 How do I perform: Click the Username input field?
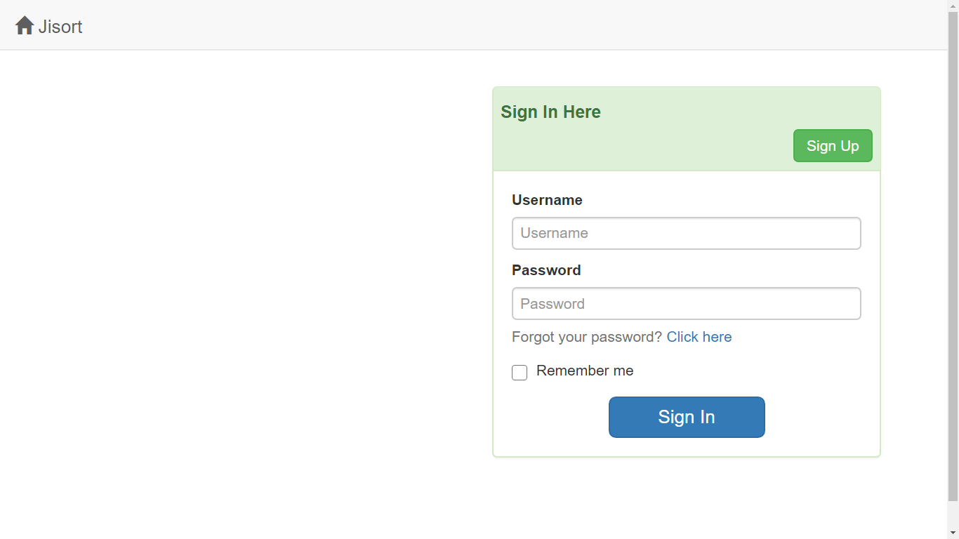click(687, 233)
